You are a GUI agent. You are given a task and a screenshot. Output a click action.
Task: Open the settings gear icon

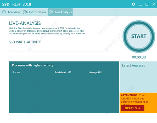133,4
